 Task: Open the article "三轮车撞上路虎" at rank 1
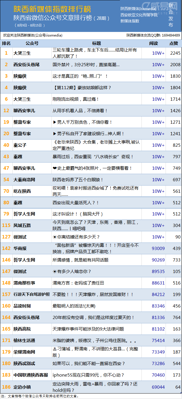point(95,53)
